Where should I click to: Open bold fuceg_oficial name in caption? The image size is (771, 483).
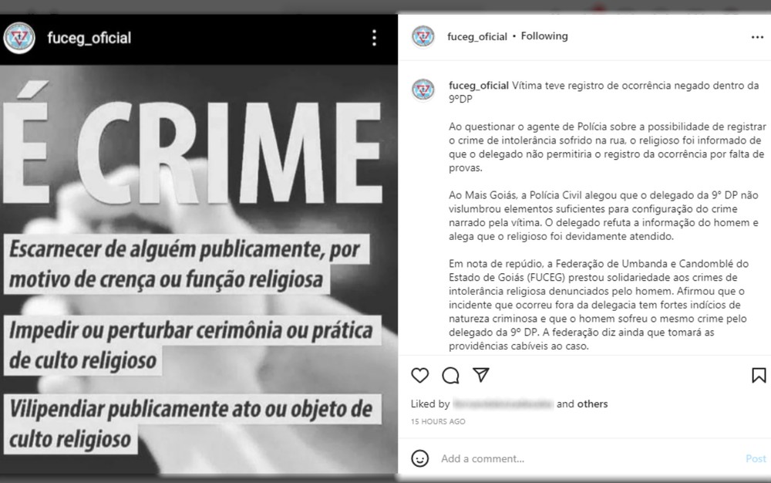point(479,86)
